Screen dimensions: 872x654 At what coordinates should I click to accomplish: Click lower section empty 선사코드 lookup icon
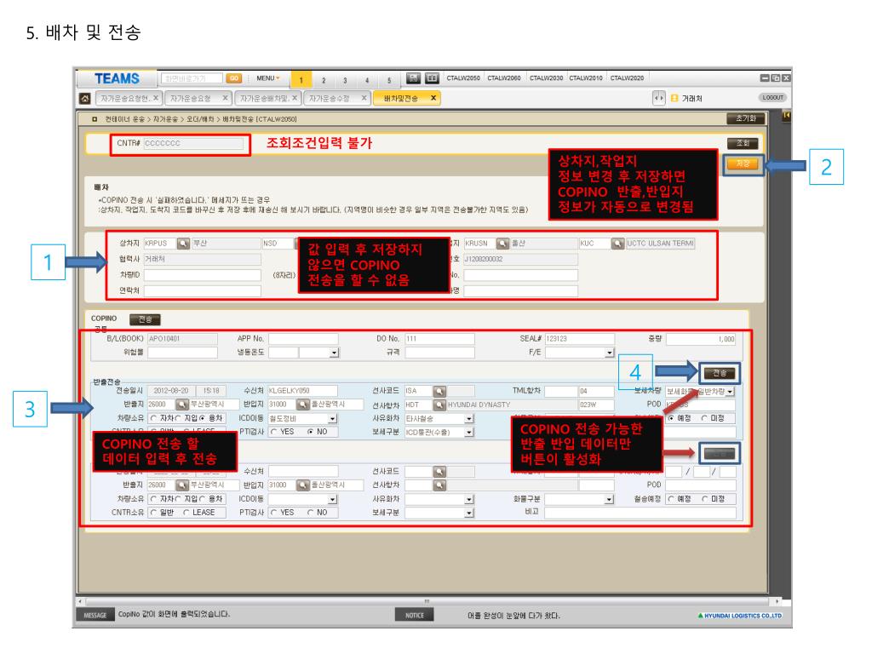pyautogui.click(x=439, y=472)
